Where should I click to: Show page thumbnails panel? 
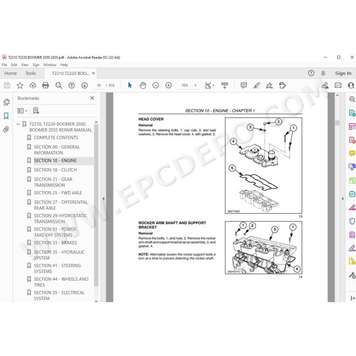coord(6,102)
